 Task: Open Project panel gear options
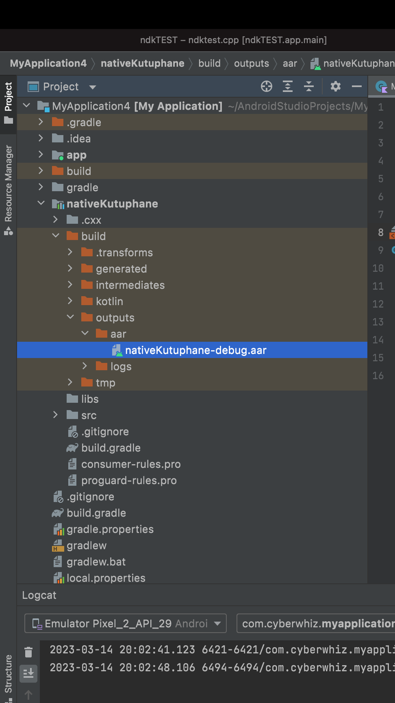click(x=336, y=86)
